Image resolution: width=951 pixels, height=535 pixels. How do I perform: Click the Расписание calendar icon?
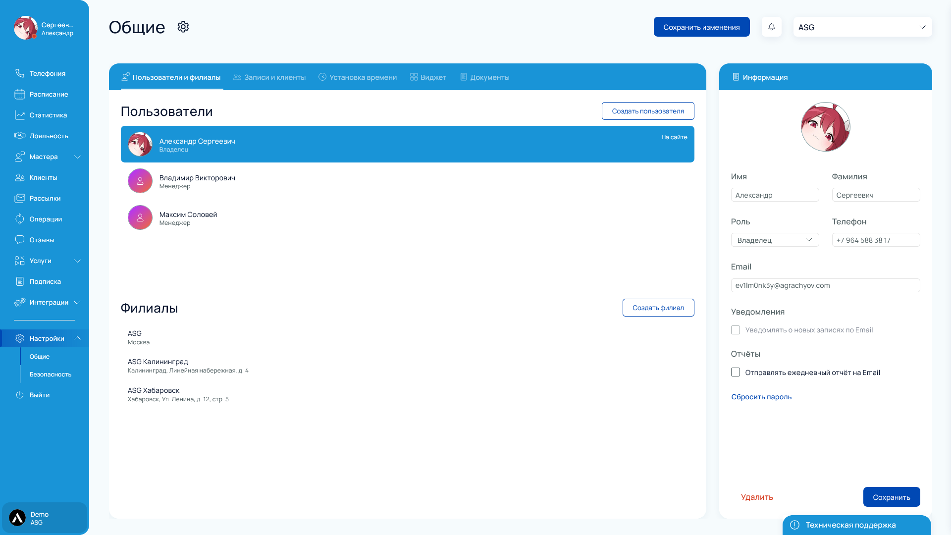pyautogui.click(x=20, y=94)
